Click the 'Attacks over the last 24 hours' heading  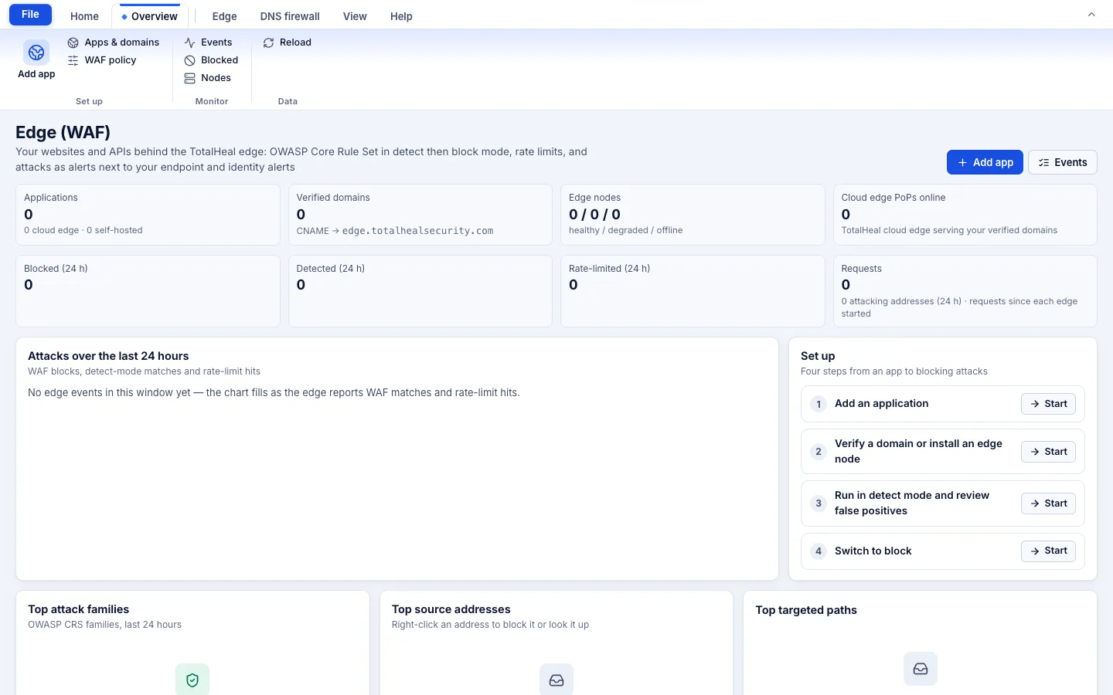(108, 356)
